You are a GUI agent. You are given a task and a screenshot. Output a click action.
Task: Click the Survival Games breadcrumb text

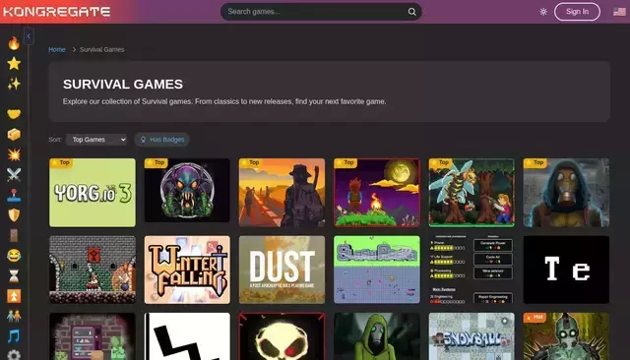pyautogui.click(x=101, y=50)
